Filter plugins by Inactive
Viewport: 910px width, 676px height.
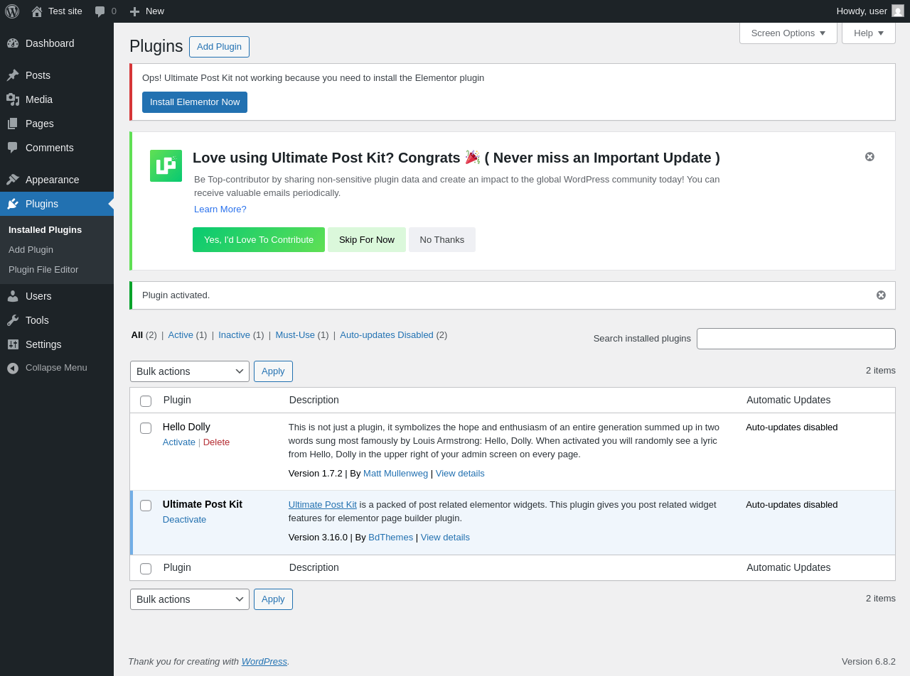click(234, 335)
